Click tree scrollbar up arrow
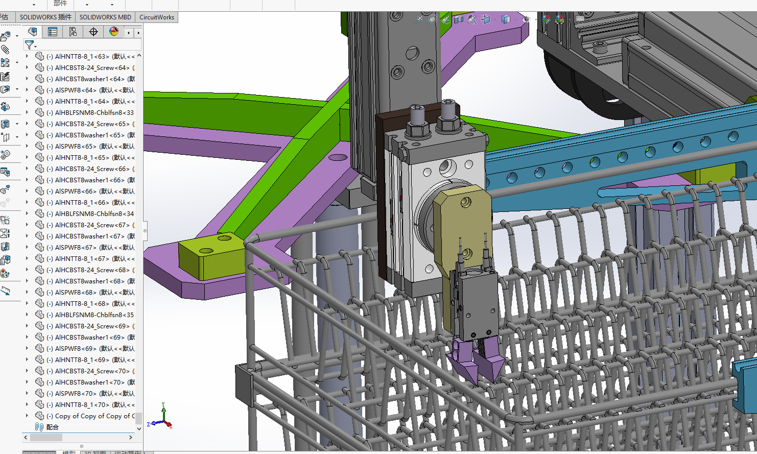 (139, 56)
